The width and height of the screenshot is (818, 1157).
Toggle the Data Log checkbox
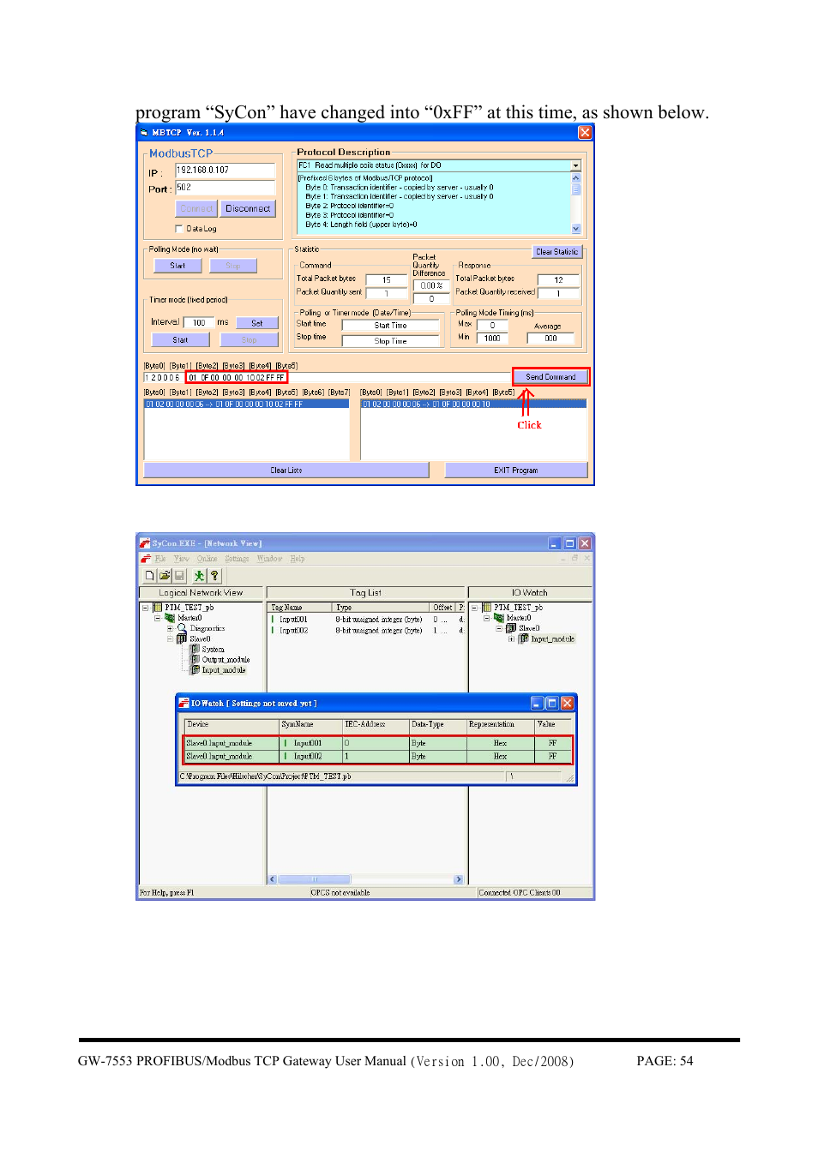(178, 229)
